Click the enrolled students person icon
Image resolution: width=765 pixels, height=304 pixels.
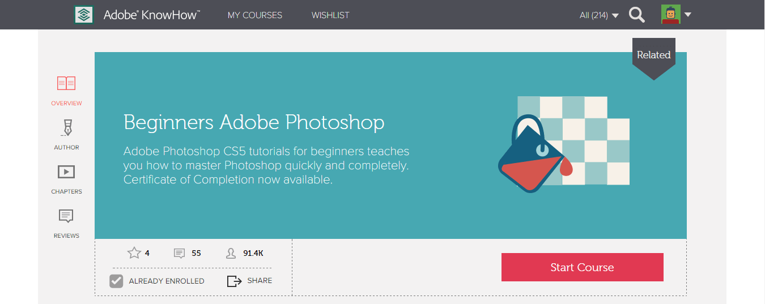(231, 254)
